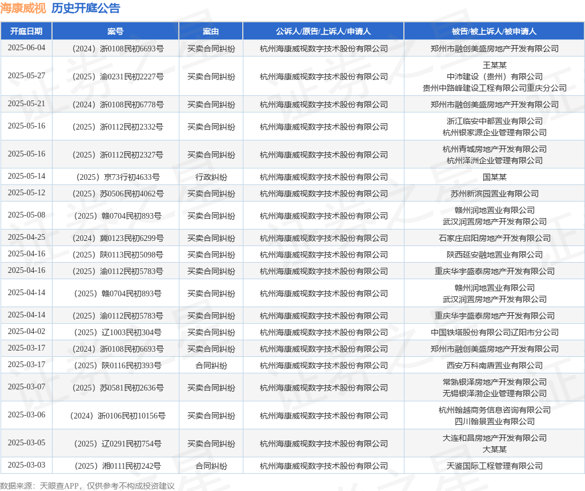585x491 pixels.
Task: Click defendant 大某某
Action: 494,449
